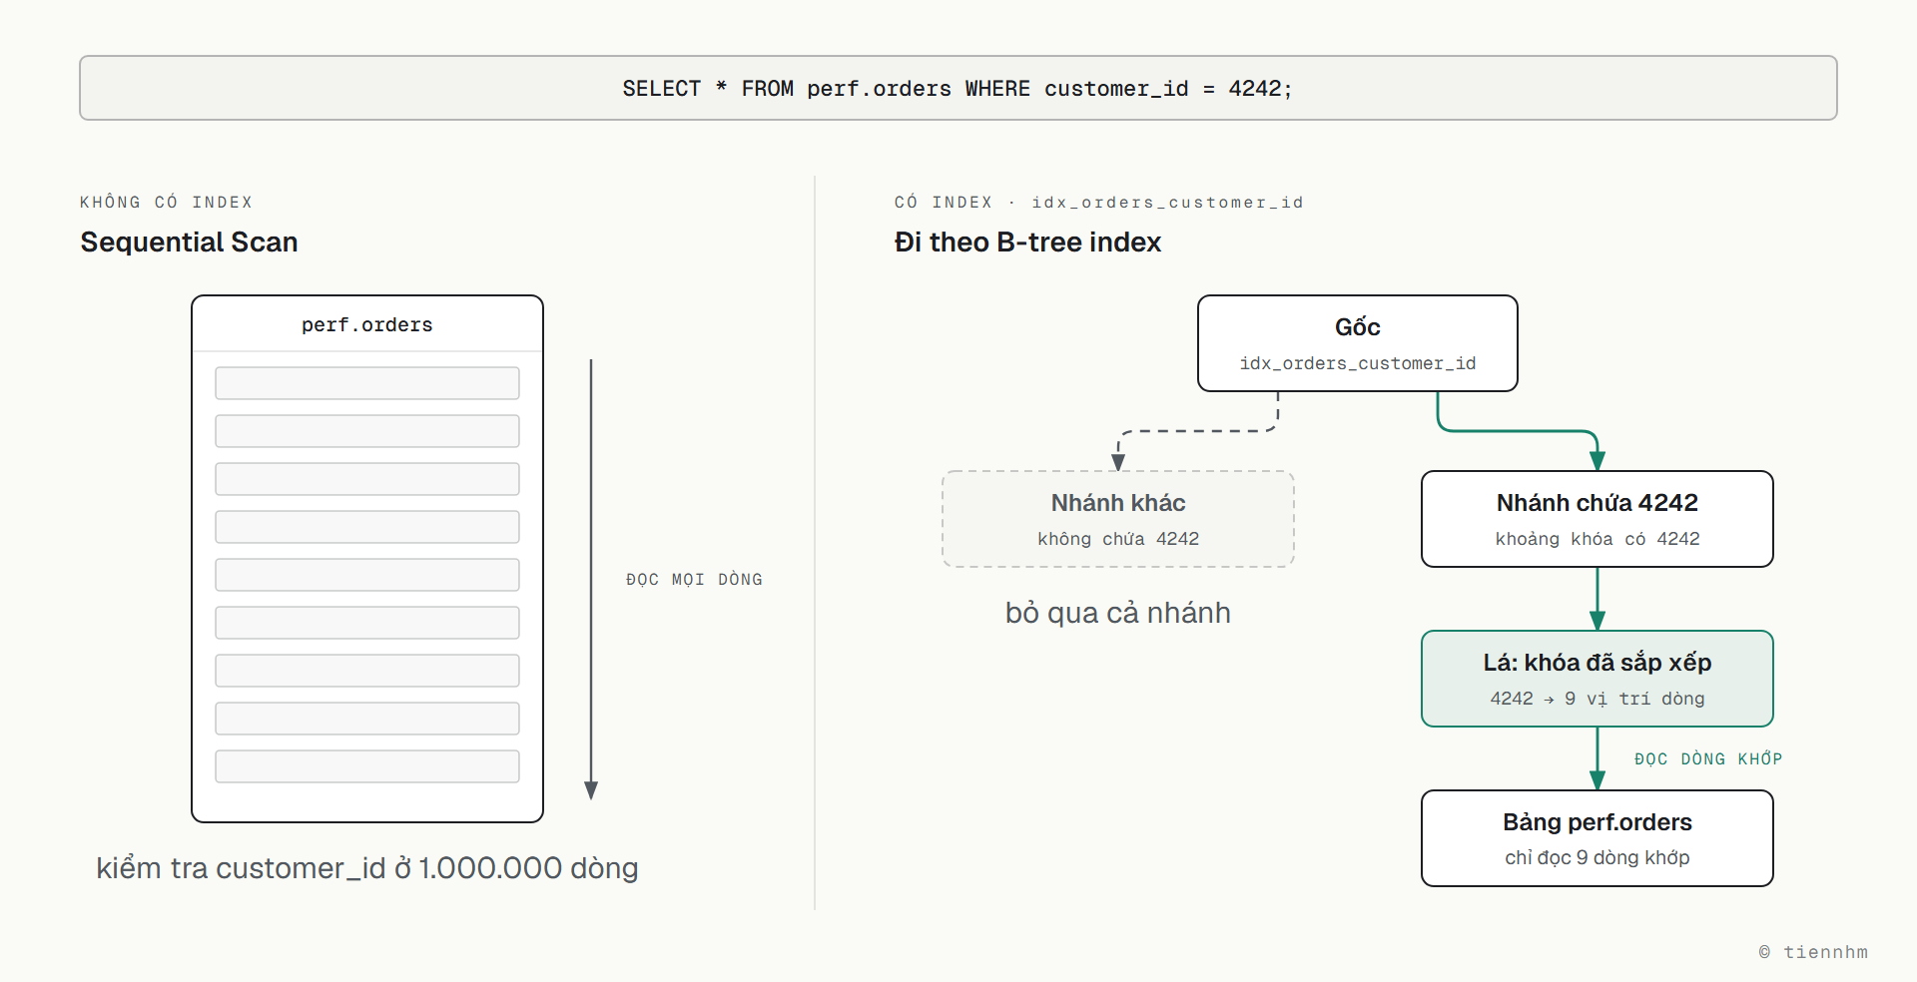The image size is (1917, 982).
Task: Click 'idx_orders_customer_id' text inside Gốc node
Action: pyautogui.click(x=1358, y=363)
